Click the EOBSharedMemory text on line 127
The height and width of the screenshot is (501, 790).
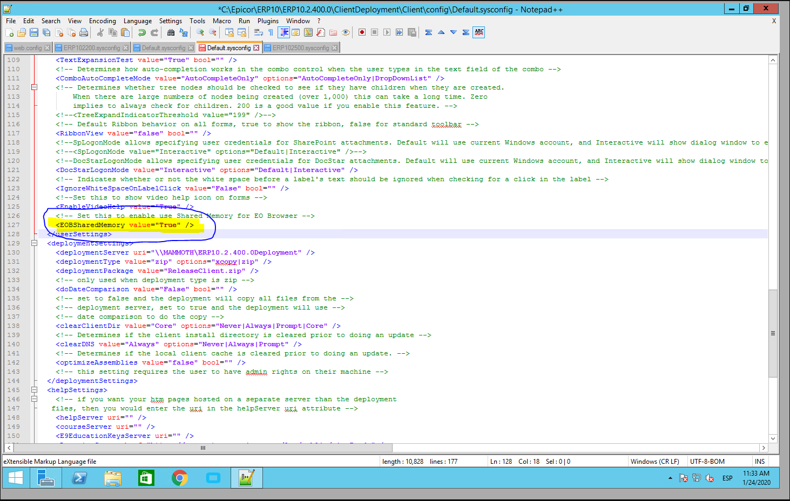click(x=92, y=225)
